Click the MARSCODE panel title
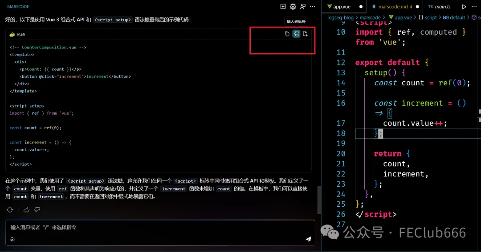The width and height of the screenshot is (481, 252). [x=18, y=6]
